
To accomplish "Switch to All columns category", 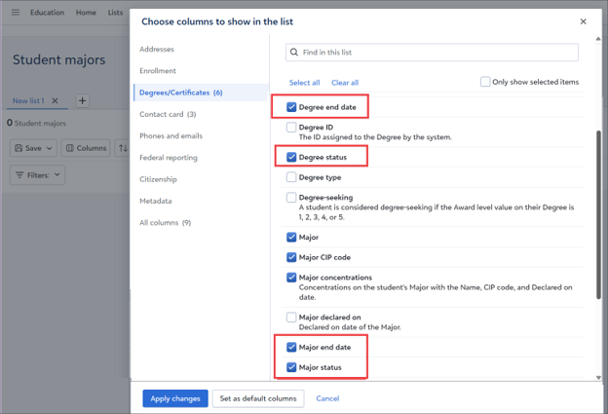I will point(166,222).
